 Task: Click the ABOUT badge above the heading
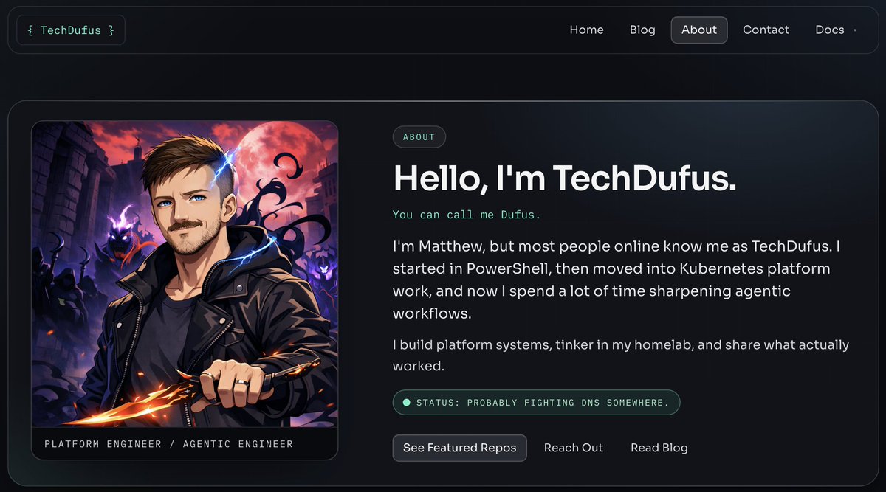pyautogui.click(x=419, y=136)
